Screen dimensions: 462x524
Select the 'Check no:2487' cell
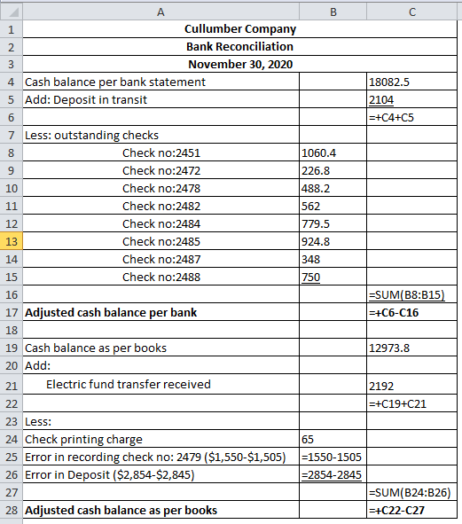pyautogui.click(x=161, y=259)
